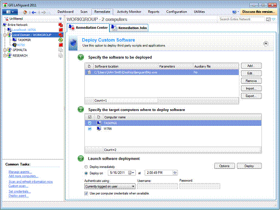280x210 pixels.
Task: Open the search dropdown arrow
Action: point(274,19)
